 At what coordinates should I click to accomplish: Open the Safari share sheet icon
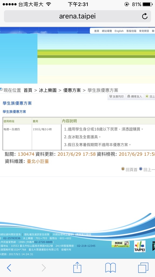point(77,268)
